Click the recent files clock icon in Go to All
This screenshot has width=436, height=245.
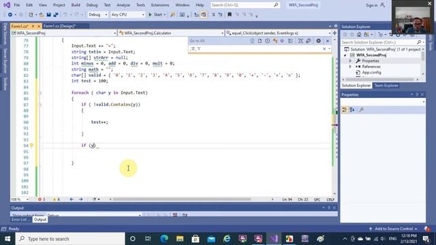267,41
